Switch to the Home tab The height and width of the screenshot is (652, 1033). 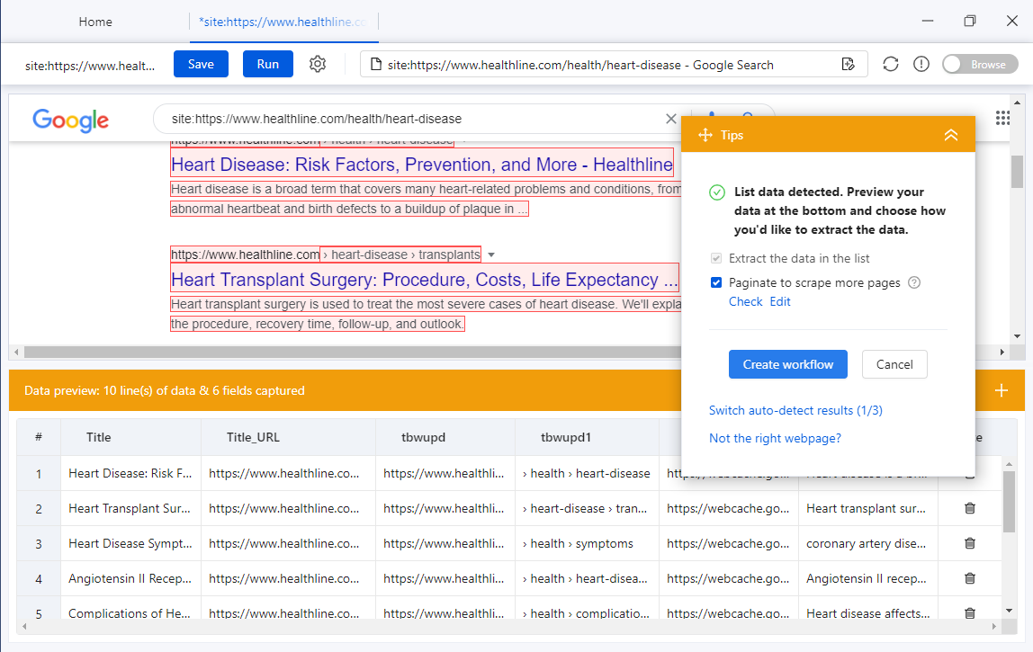[95, 22]
